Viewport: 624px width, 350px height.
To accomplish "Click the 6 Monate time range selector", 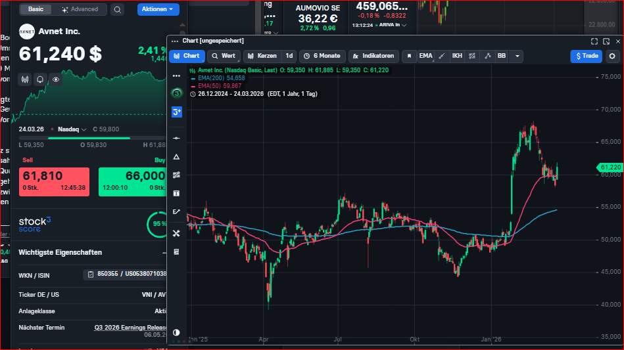I will pos(322,56).
